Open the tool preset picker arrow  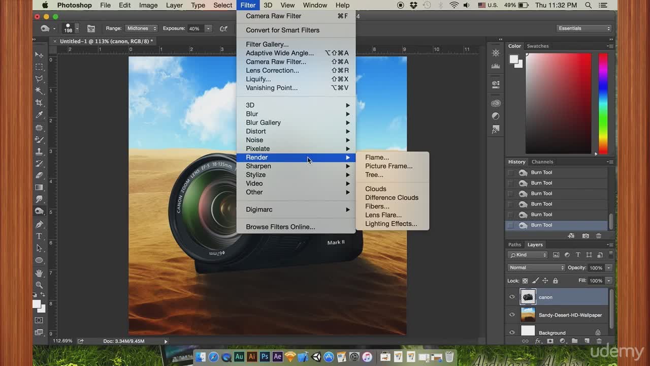click(53, 29)
